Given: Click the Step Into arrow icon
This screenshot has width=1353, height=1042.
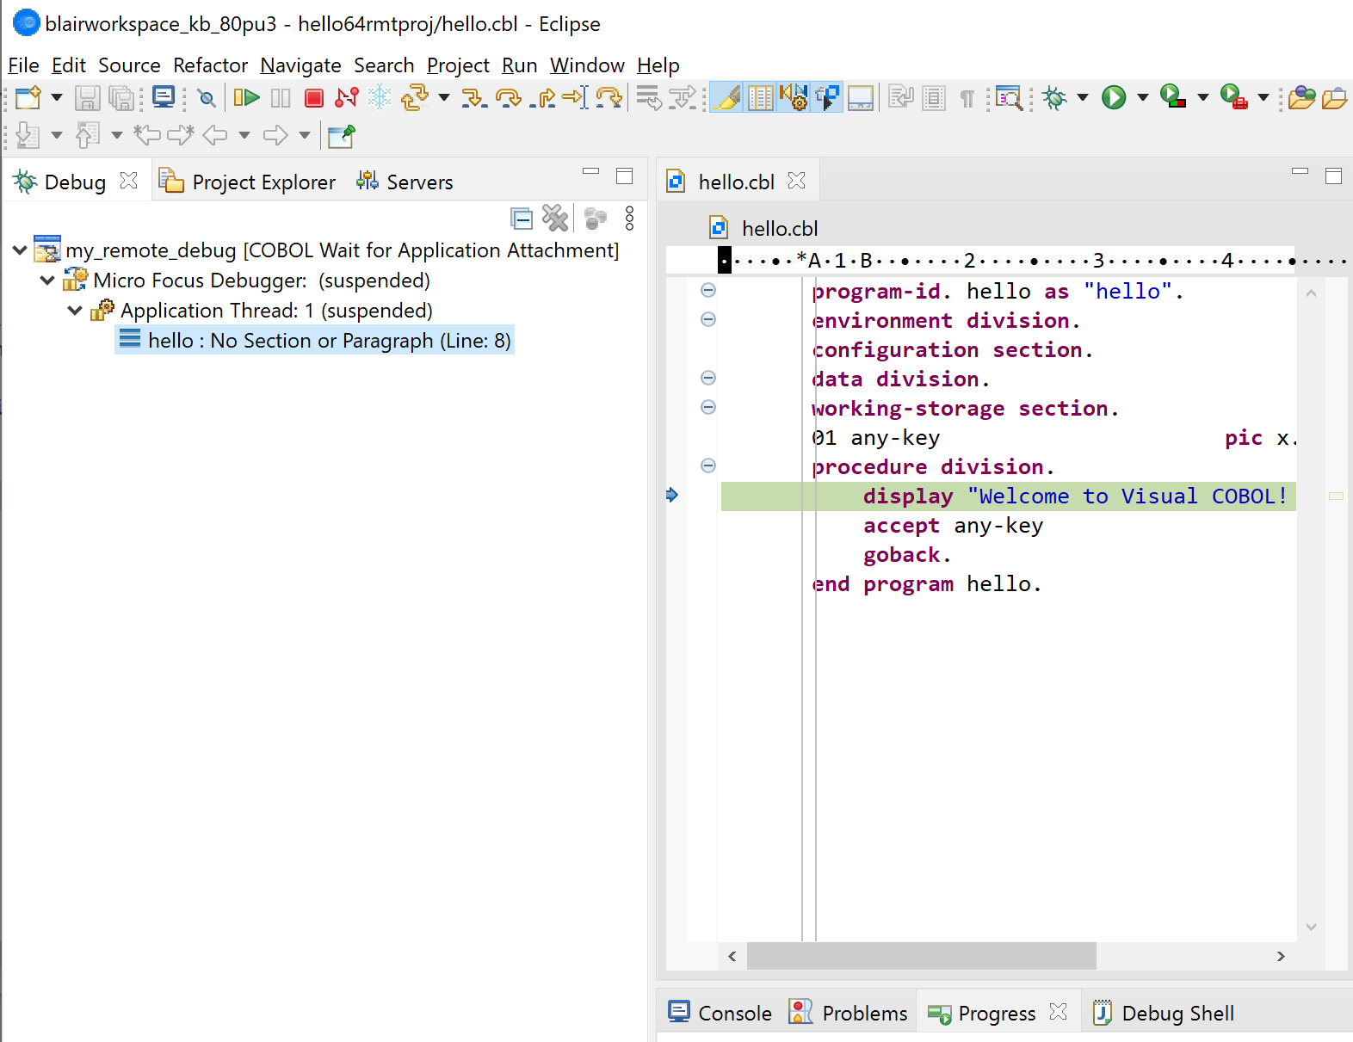Looking at the screenshot, I should (473, 98).
